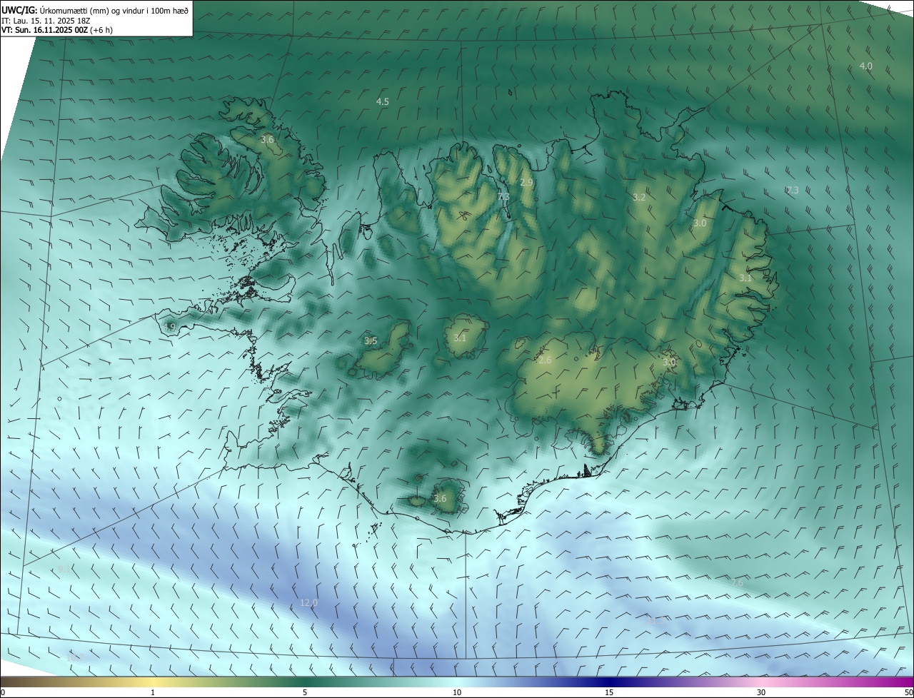Pick the 3.2 value label on the map

click(x=639, y=198)
